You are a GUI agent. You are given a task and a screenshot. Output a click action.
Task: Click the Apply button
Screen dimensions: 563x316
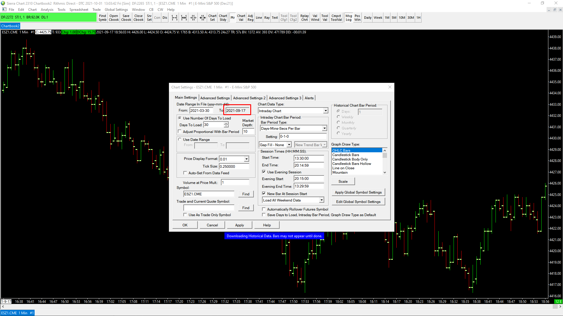click(x=239, y=225)
